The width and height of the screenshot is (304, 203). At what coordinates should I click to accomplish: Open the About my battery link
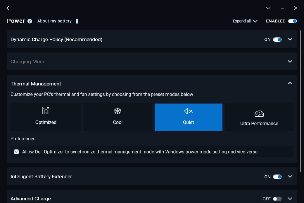pyautogui.click(x=54, y=21)
